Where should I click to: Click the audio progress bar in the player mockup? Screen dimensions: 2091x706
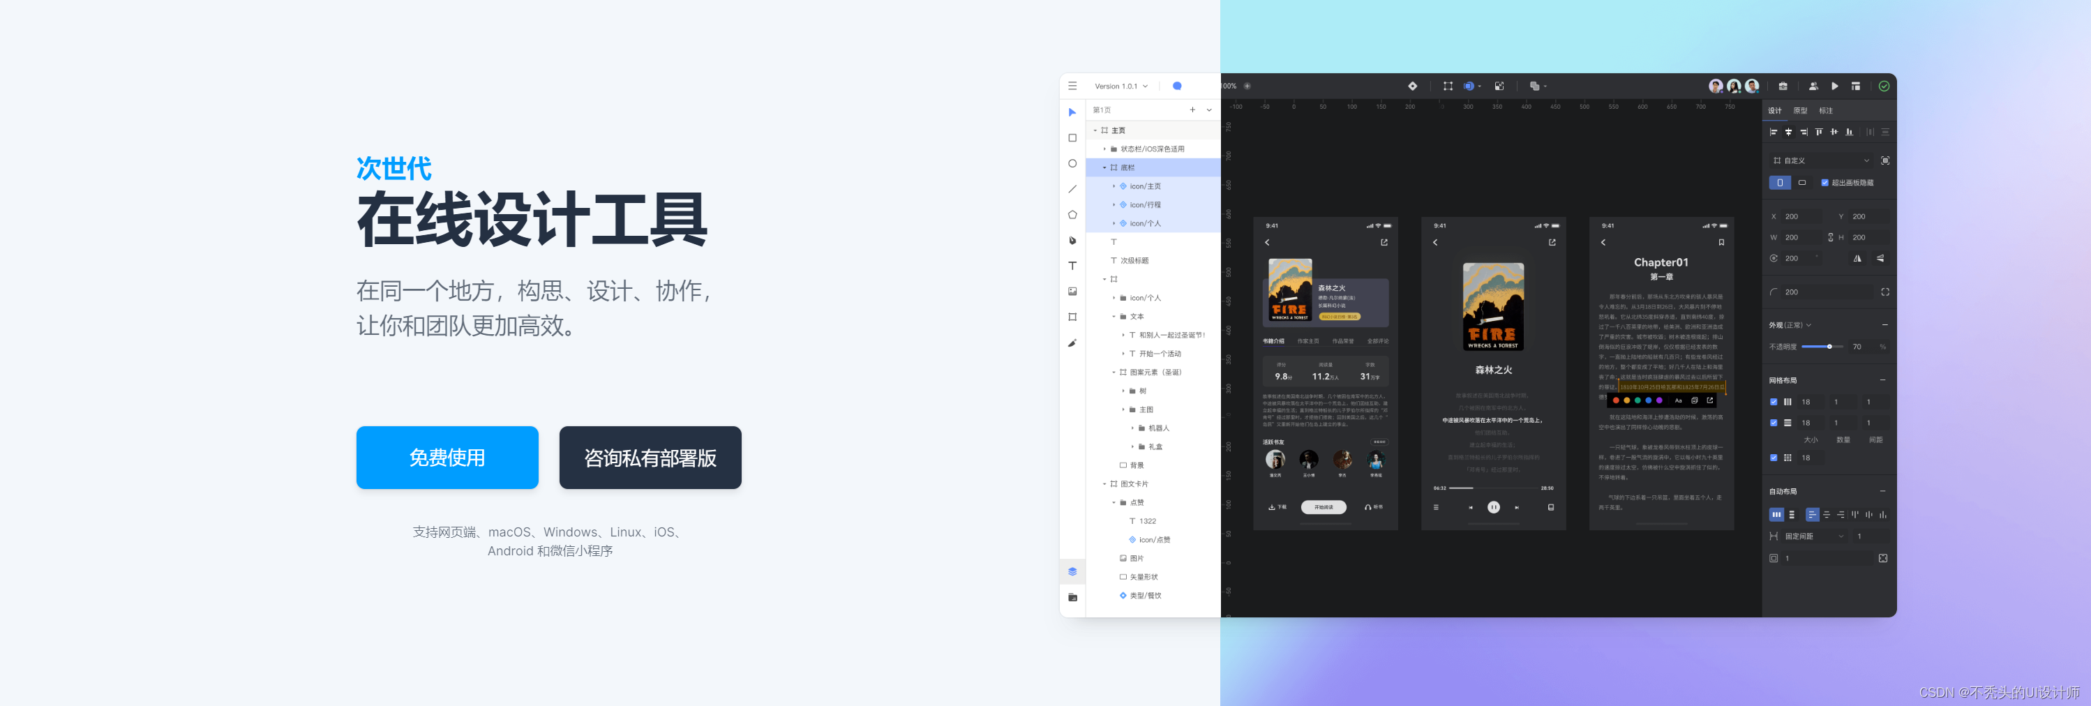1494,488
